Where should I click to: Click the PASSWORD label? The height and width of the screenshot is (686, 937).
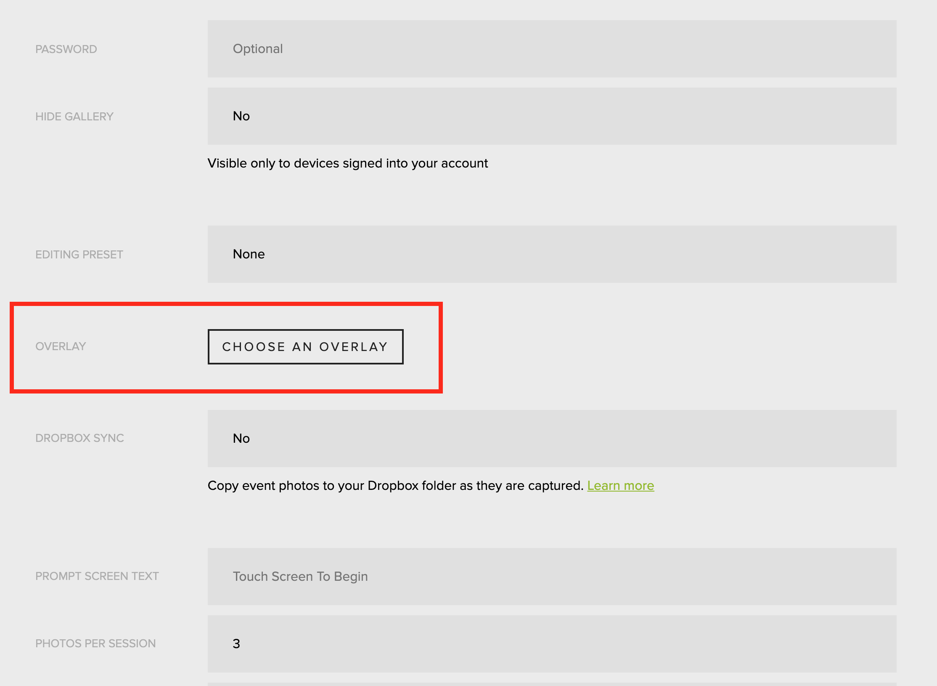pyautogui.click(x=66, y=49)
